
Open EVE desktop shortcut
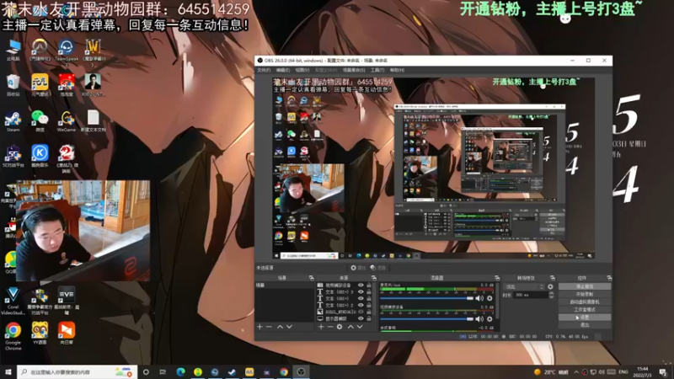[x=67, y=301]
